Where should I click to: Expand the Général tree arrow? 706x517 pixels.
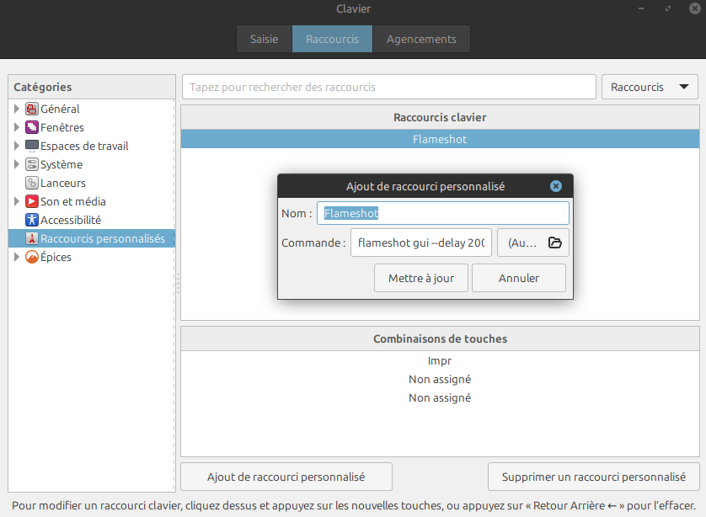point(17,109)
